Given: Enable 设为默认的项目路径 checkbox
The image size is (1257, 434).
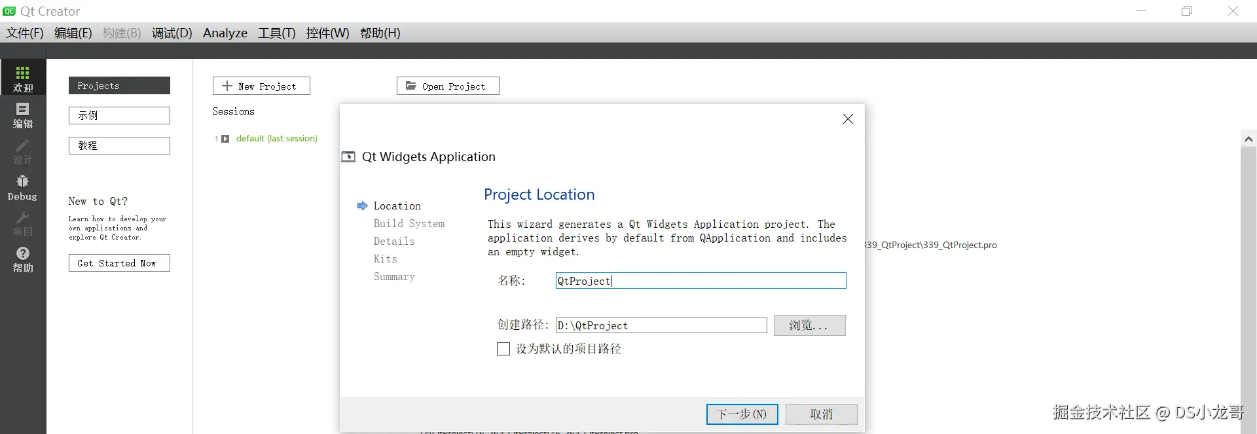Looking at the screenshot, I should pyautogui.click(x=503, y=349).
